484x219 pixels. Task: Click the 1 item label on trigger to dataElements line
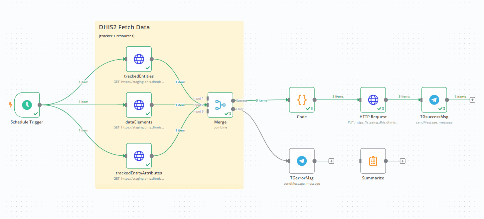click(x=83, y=102)
